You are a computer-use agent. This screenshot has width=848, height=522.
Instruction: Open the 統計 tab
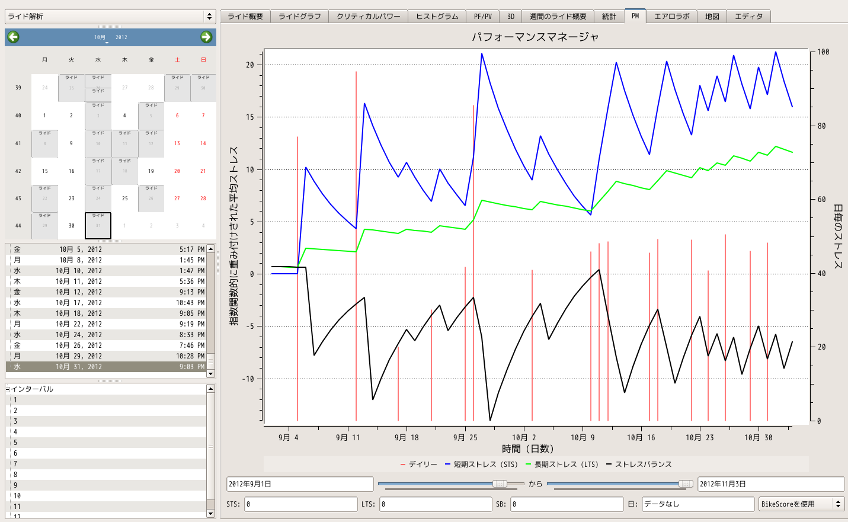(x=609, y=17)
